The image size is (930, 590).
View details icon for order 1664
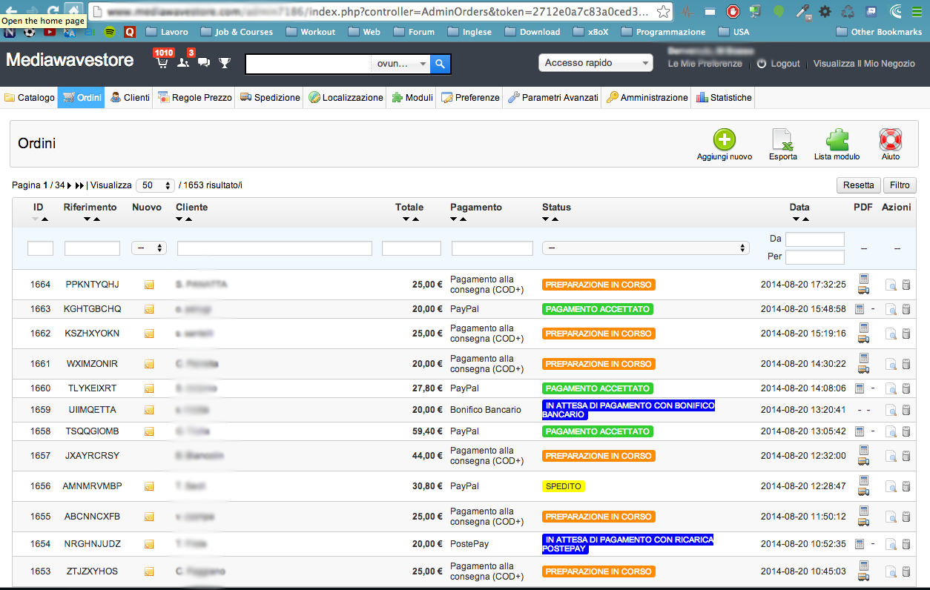(891, 285)
